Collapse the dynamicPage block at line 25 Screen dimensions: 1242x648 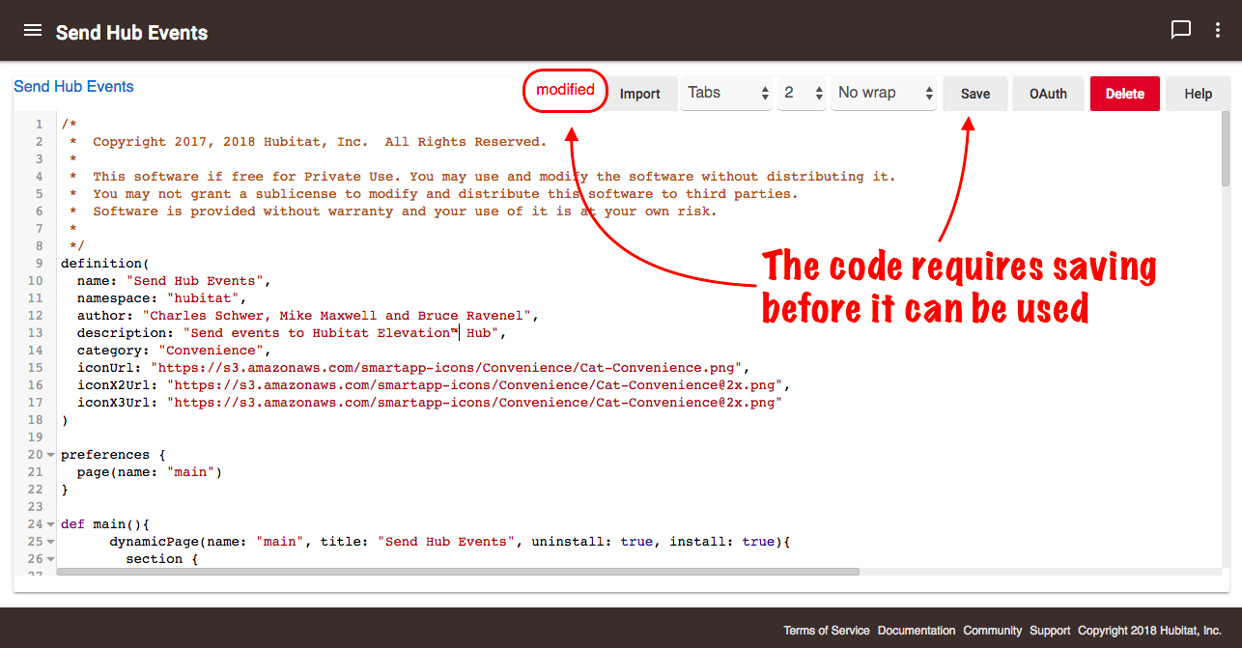(50, 542)
